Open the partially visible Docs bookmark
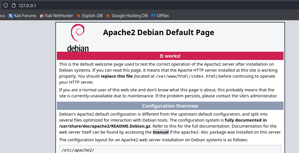 point(2,16)
